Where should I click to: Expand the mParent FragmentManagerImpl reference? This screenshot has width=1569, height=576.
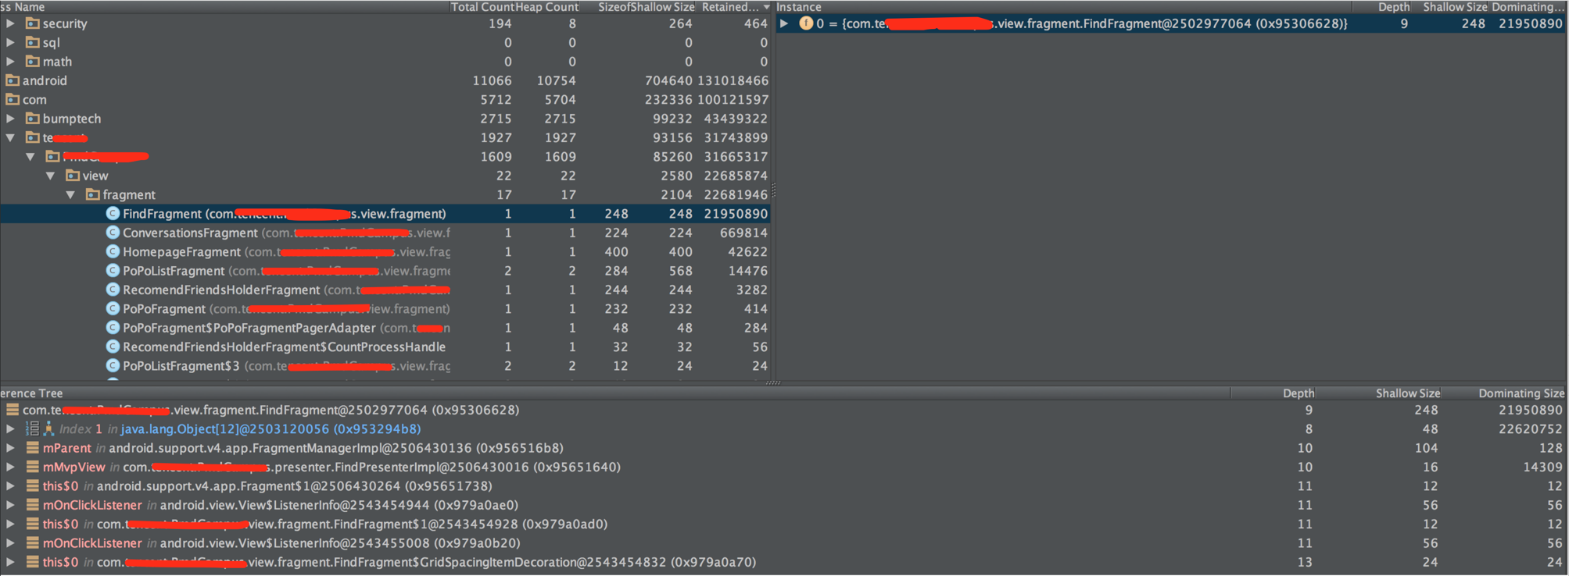click(11, 448)
